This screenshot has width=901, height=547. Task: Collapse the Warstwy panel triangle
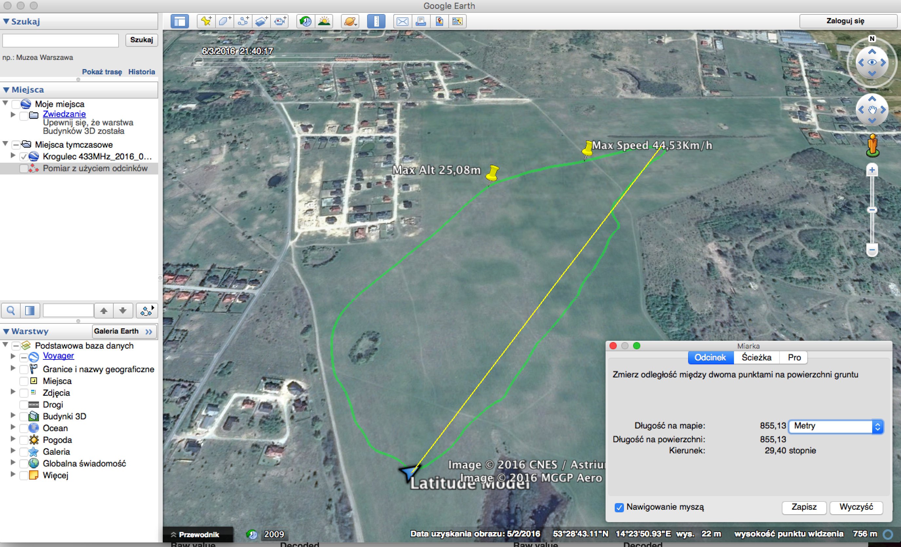click(6, 331)
